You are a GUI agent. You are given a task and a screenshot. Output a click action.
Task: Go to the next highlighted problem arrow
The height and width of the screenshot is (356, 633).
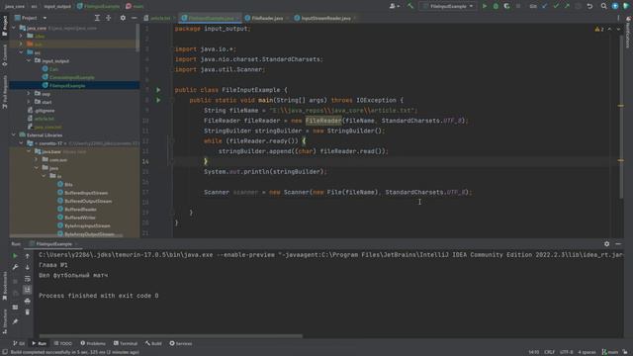pos(618,29)
